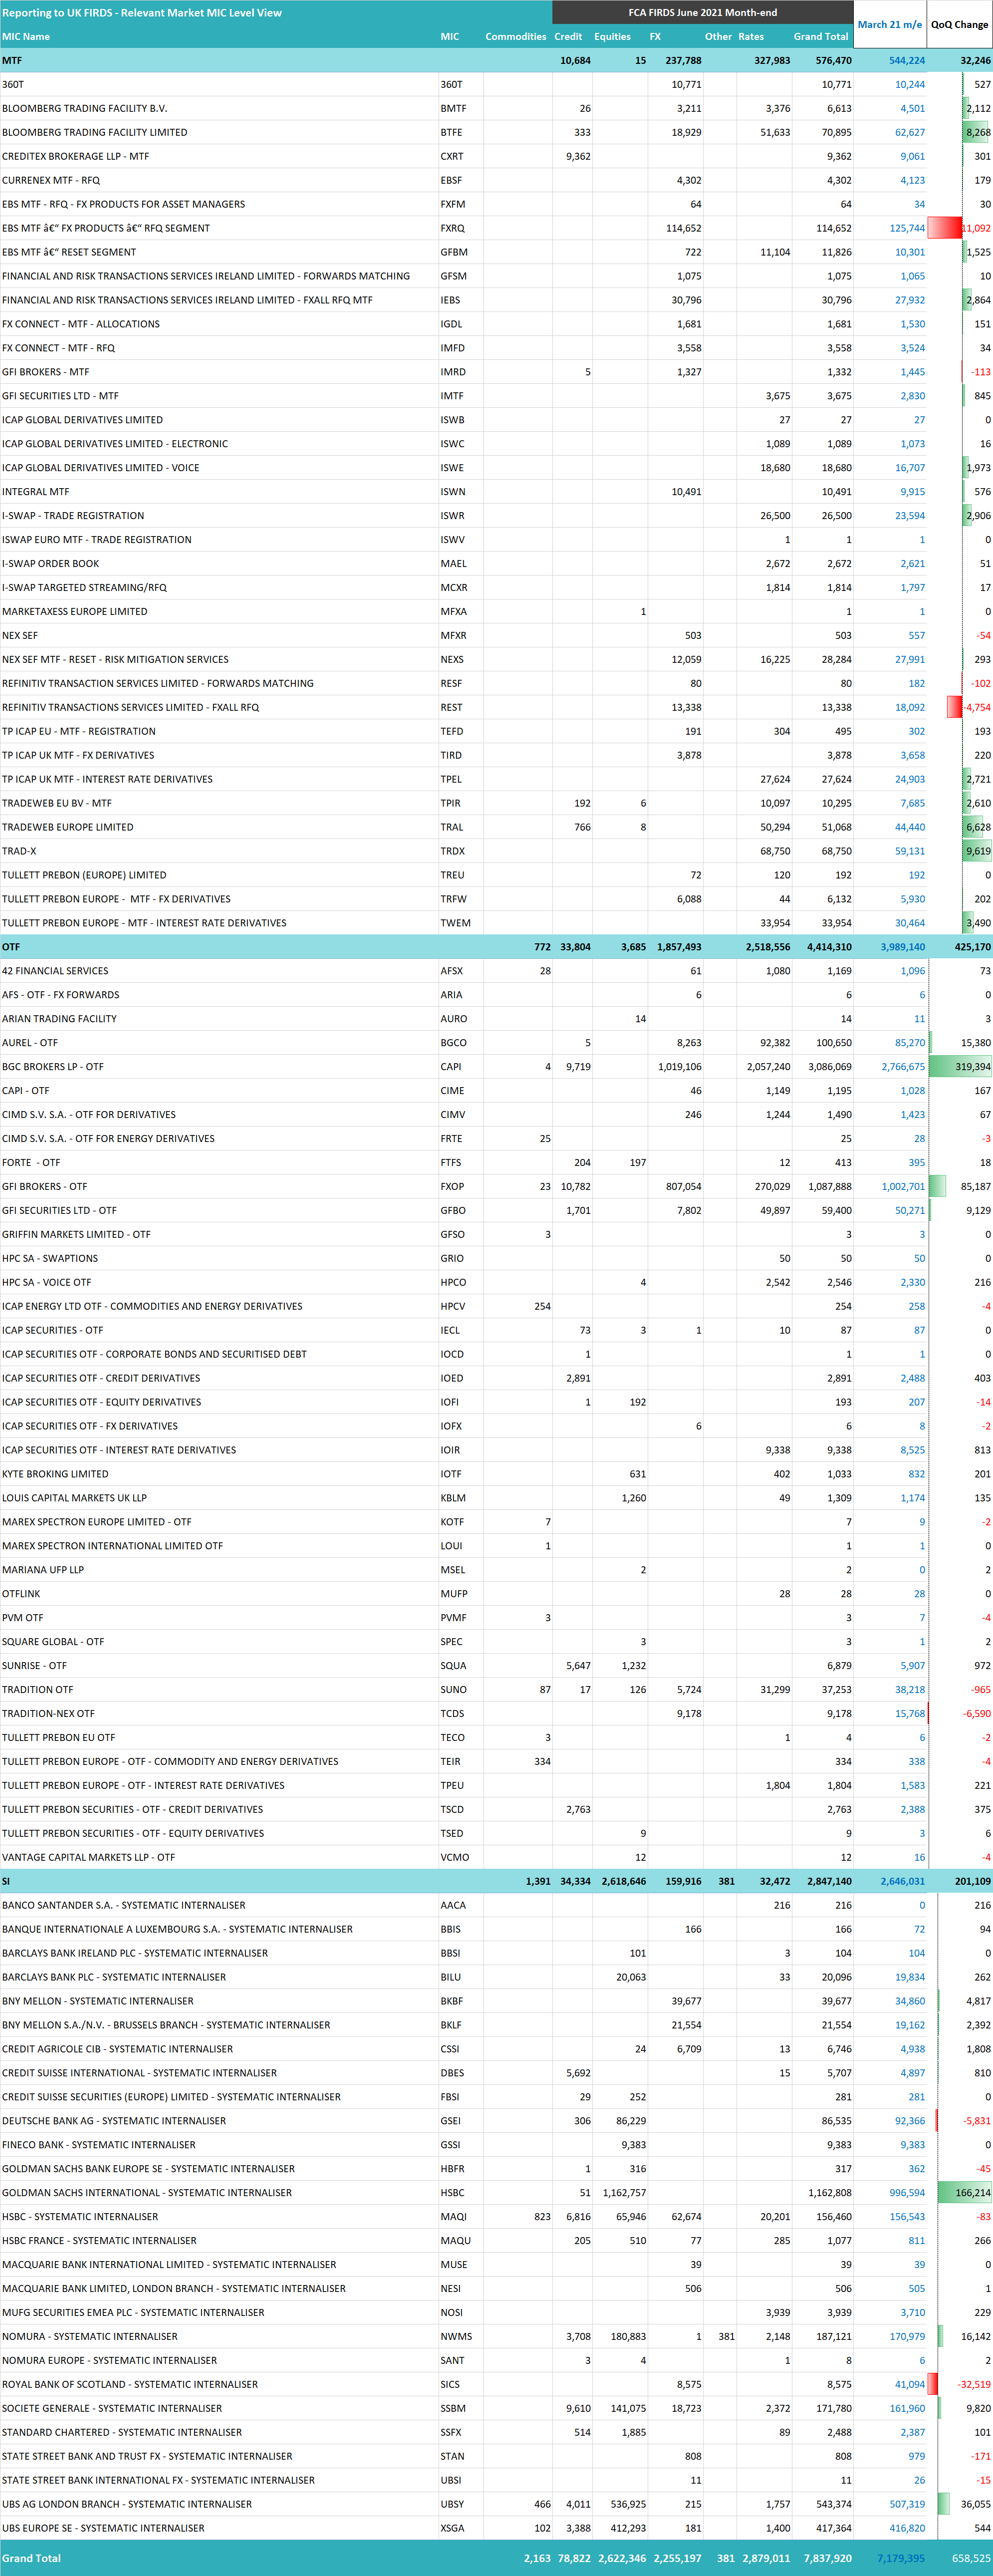Click 'NOMURA EUROPE - SYSTEMATIC INTERNALISER' name

(110, 2360)
